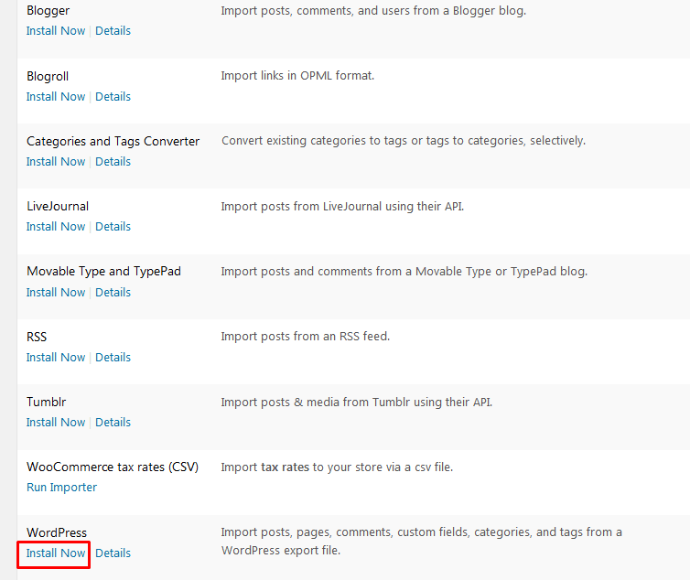Image resolution: width=690 pixels, height=580 pixels.
Task: Click the Tumblr importer title
Action: (47, 403)
